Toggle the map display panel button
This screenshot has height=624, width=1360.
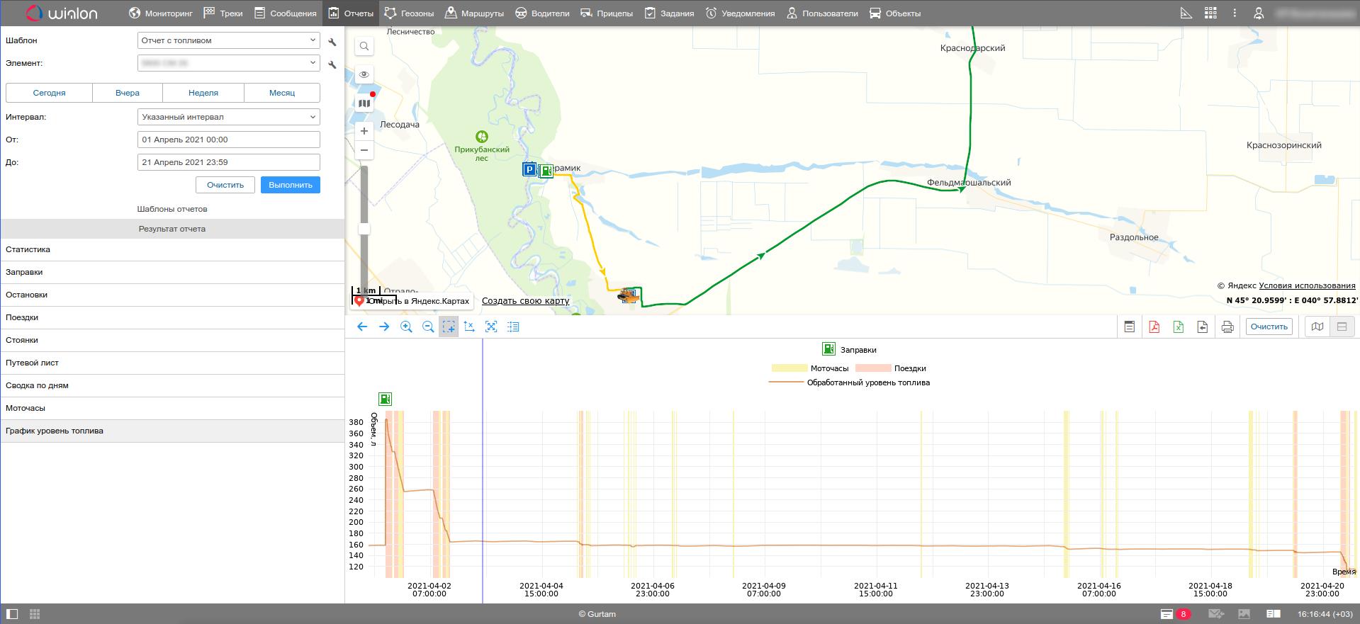tap(1317, 327)
